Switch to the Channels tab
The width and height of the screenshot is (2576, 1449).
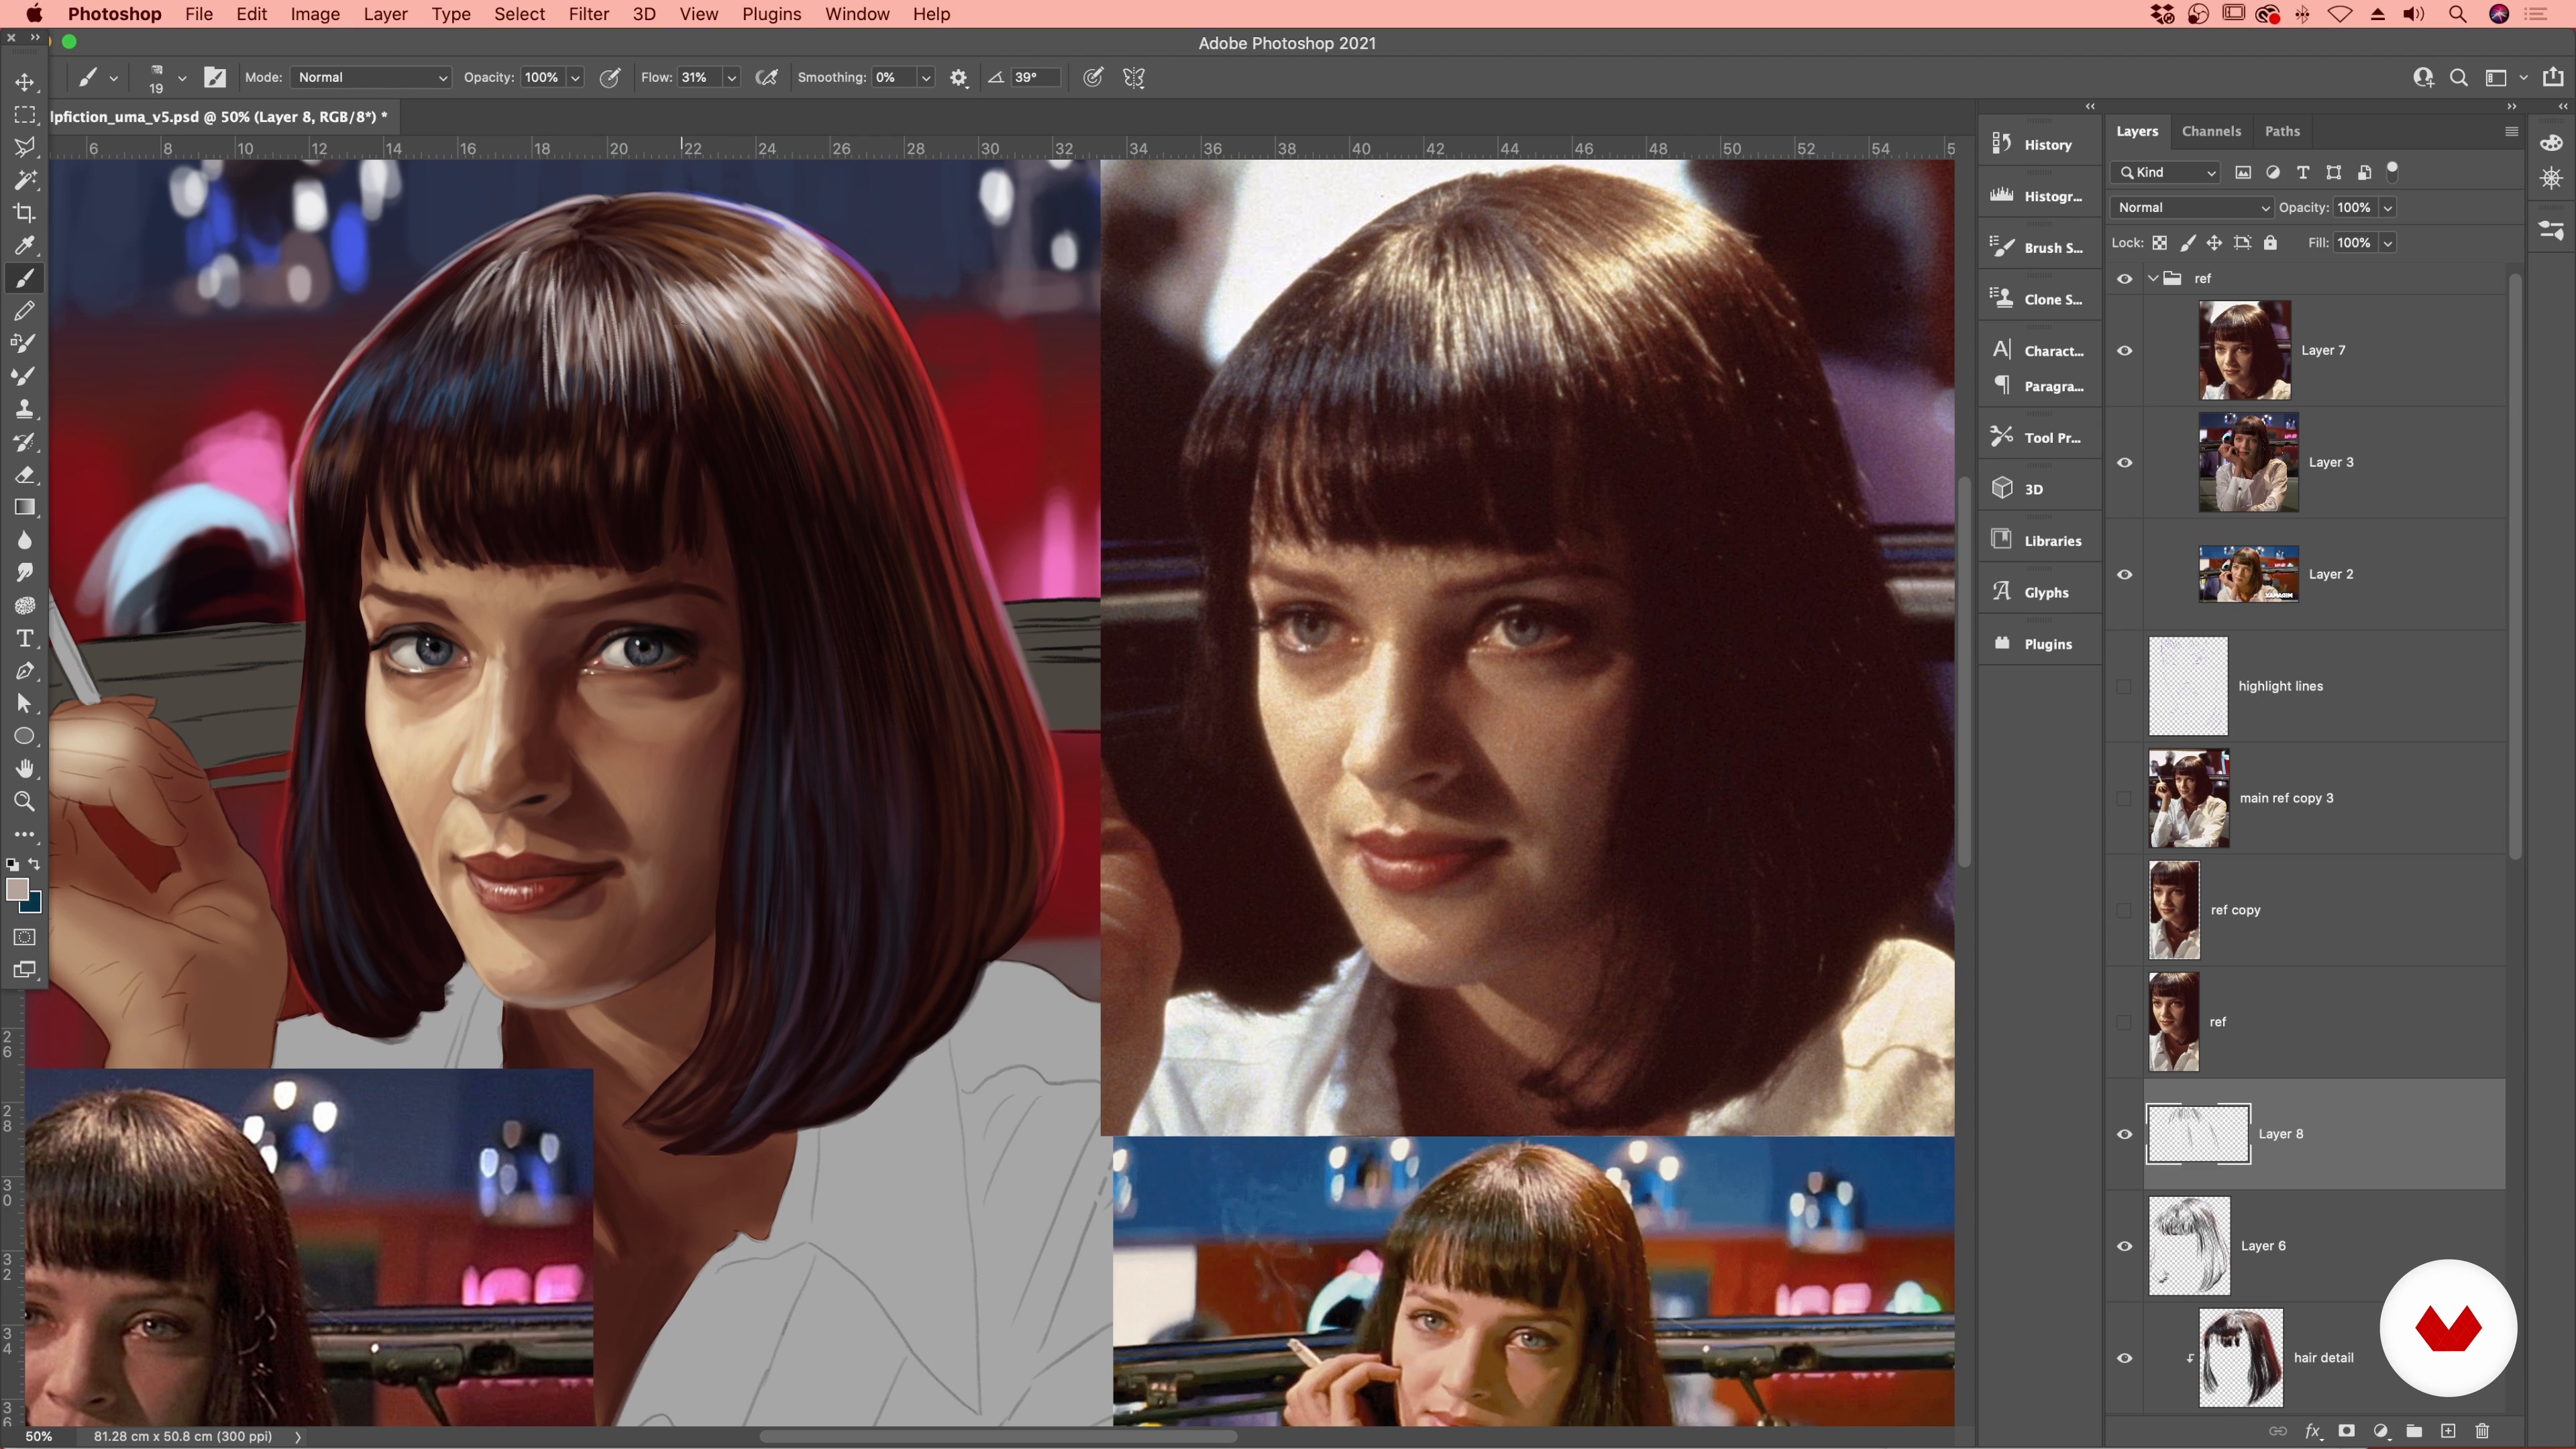2211,131
